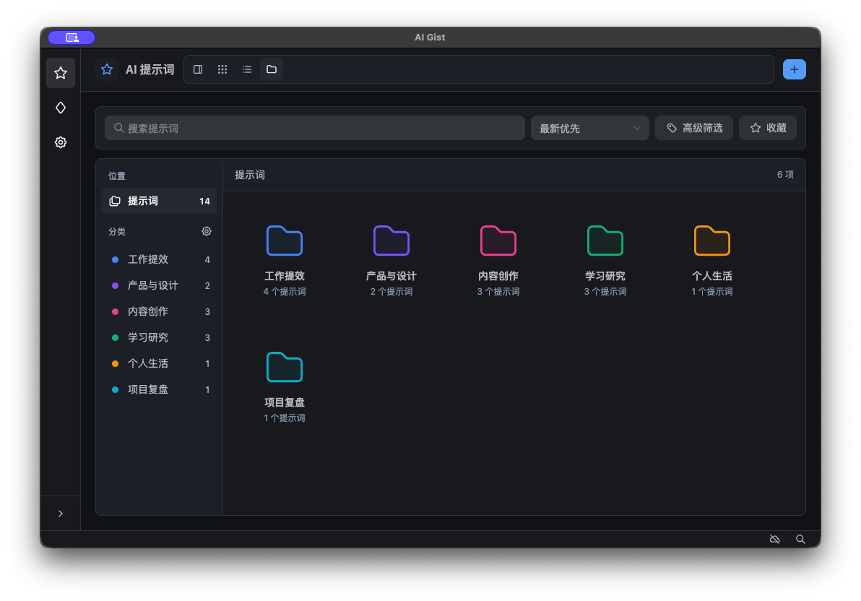Select 学习研究 category in sidebar list

(x=159, y=337)
